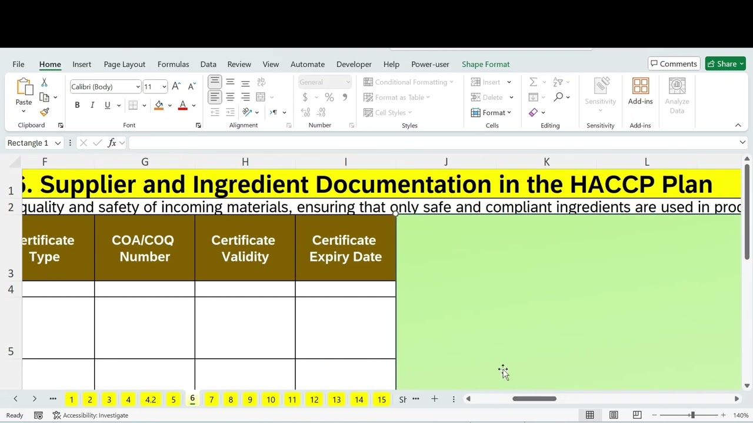This screenshot has height=423, width=753.
Task: Expand the fill color dropdown arrow
Action: pyautogui.click(x=169, y=106)
